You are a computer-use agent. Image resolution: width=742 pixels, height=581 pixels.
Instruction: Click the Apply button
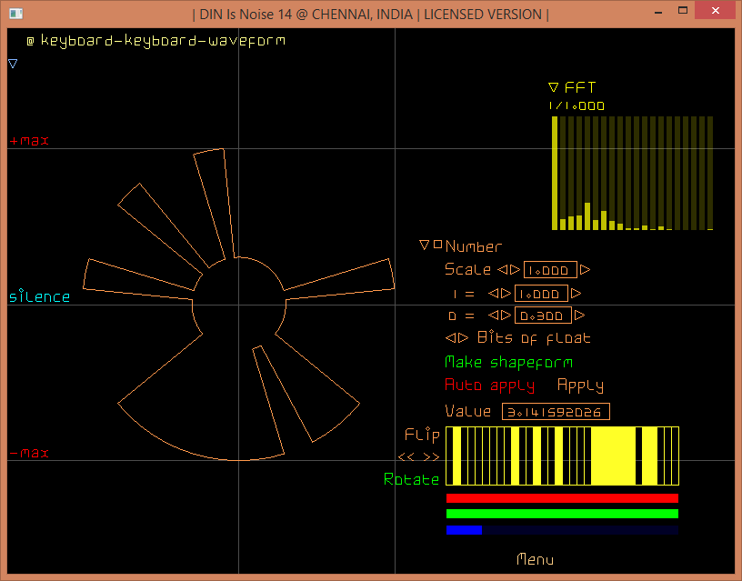(x=581, y=386)
